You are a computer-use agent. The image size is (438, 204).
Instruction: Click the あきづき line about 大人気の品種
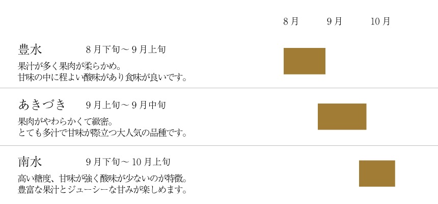click(x=103, y=133)
